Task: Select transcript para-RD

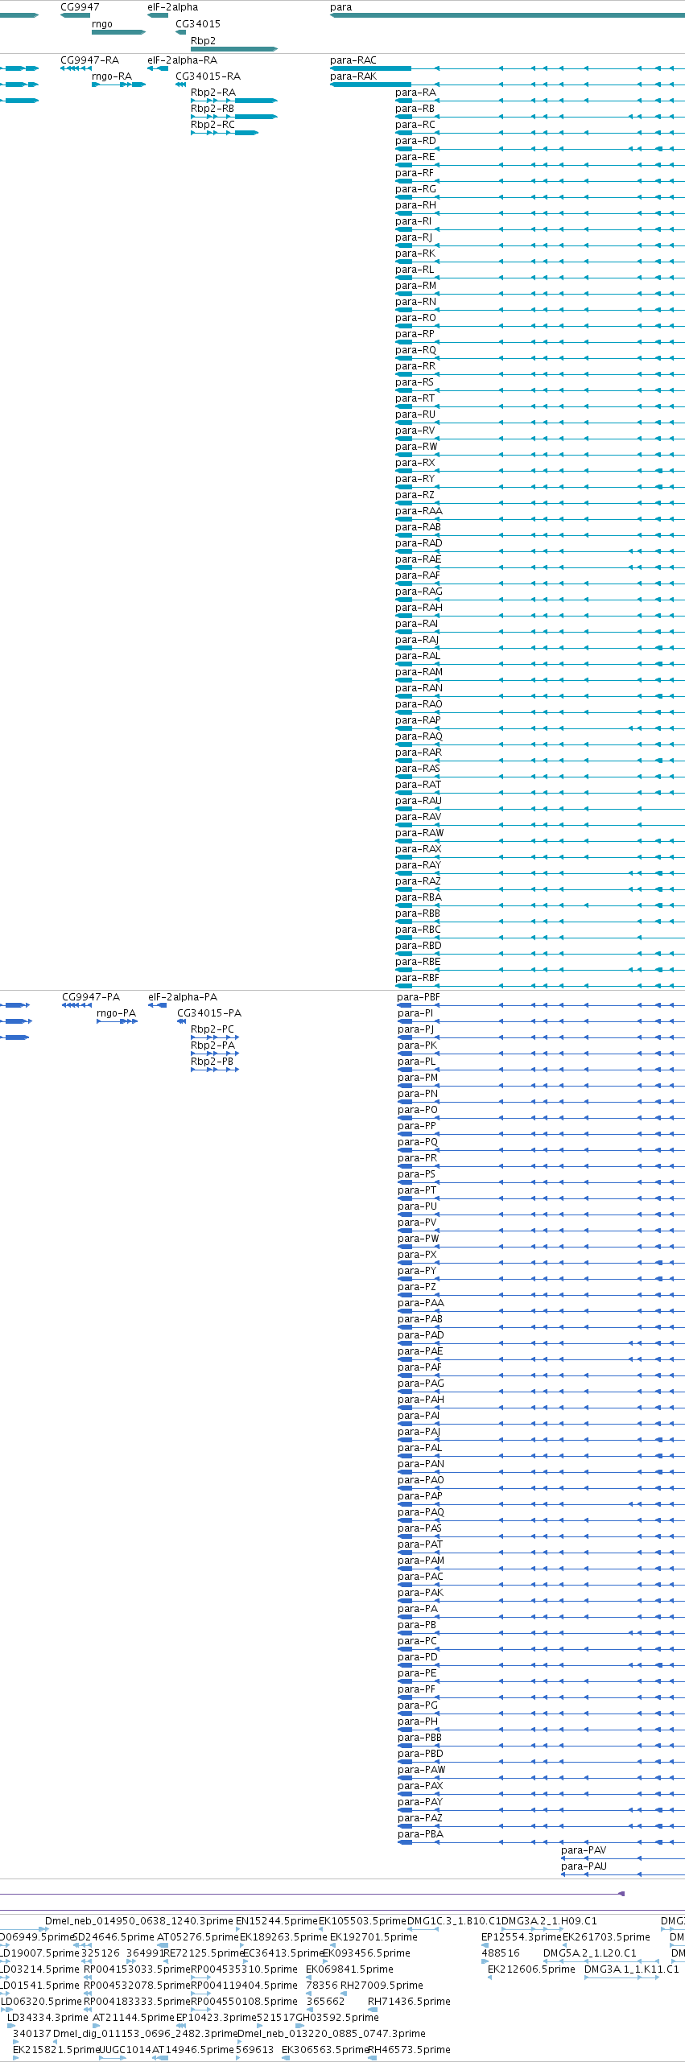Action: click(x=415, y=141)
